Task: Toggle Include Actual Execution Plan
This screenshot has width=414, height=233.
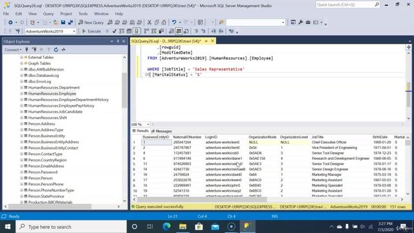Action: click(147, 31)
